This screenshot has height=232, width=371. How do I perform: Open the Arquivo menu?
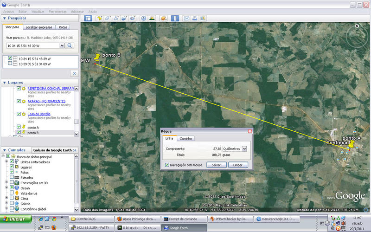click(8, 12)
